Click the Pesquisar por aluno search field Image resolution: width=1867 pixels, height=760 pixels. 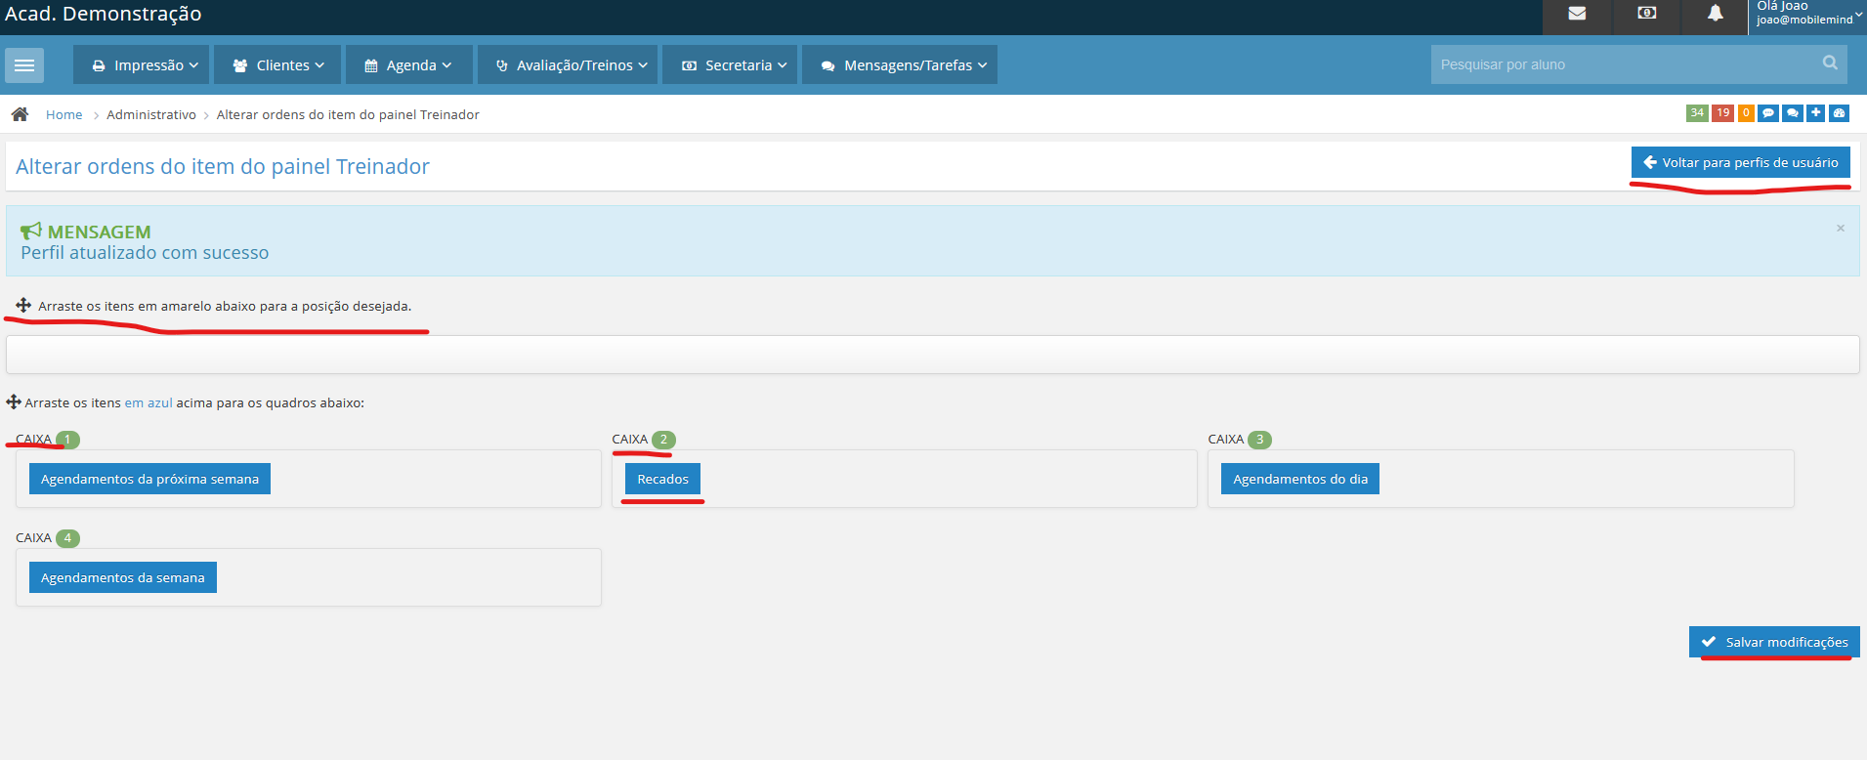tap(1622, 64)
